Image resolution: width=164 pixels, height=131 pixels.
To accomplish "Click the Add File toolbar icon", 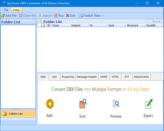I will click(x=3, y=16).
